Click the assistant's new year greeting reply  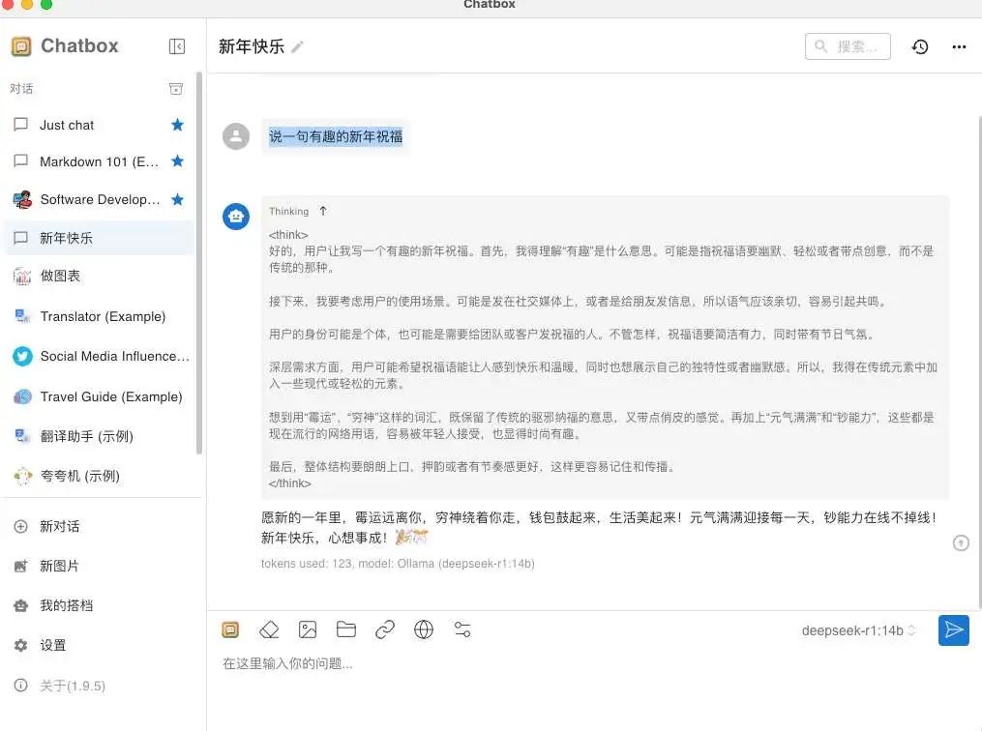(x=599, y=527)
